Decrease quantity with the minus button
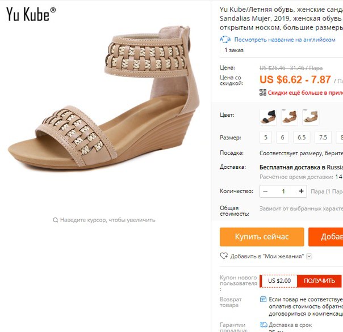Viewport: 343px width, 332px height. click(265, 191)
